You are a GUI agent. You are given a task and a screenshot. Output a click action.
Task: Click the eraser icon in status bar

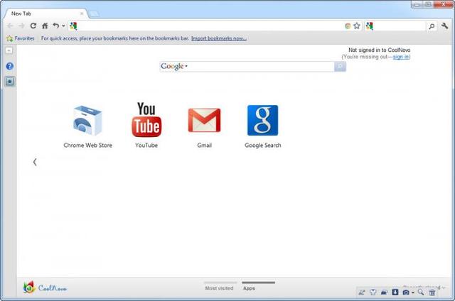[384, 292]
